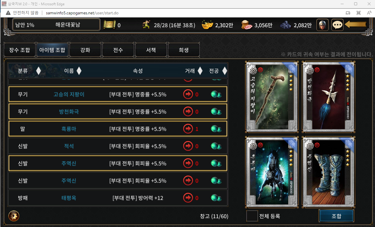Click the red trade arrow for 흑룡마
The width and height of the screenshot is (375, 227).
188,129
